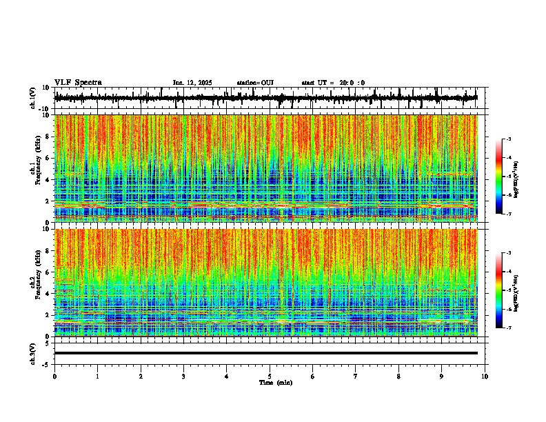The width and height of the screenshot is (546, 422).
Task: Click the "ch.3(V)" axis label
Action: (x=33, y=354)
